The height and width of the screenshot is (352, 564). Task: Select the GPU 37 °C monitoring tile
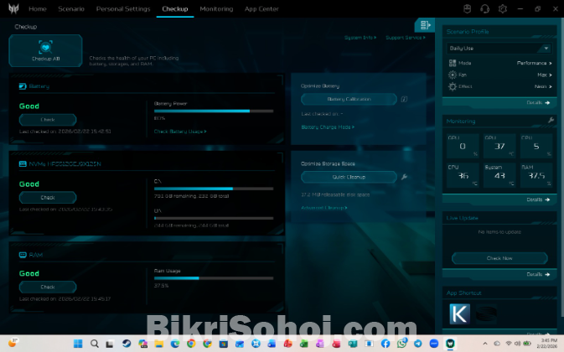point(499,146)
